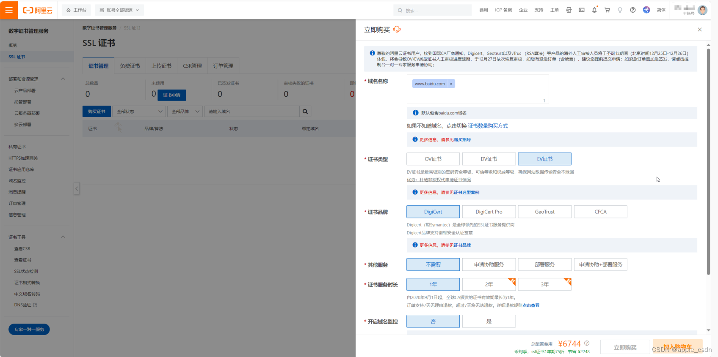
Task: Select OV证书 certificate type
Action: (433, 159)
